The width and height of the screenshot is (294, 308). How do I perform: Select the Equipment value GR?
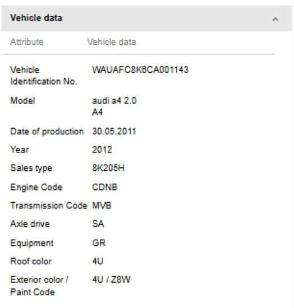pos(99,243)
